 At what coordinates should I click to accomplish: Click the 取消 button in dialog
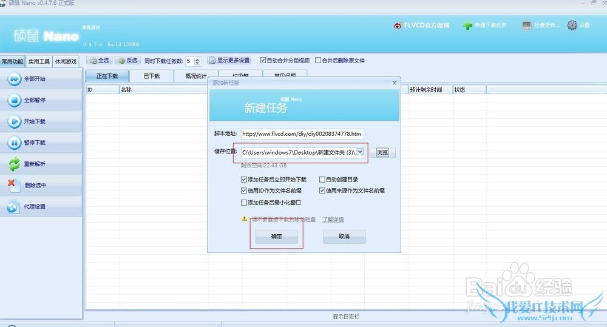click(344, 237)
